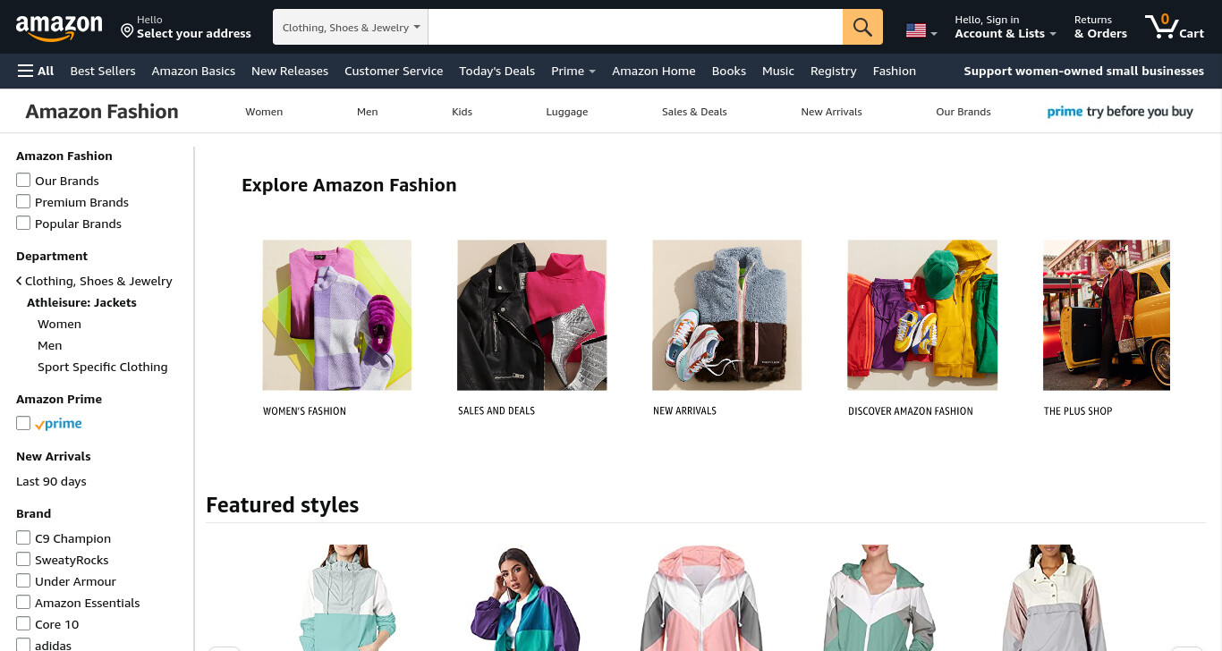Click the Amazon Fashion heading link
The image size is (1222, 651).
[x=102, y=112]
